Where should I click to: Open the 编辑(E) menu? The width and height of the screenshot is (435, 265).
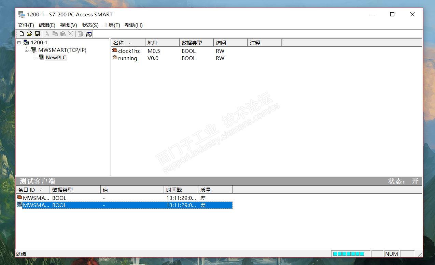[x=47, y=25]
